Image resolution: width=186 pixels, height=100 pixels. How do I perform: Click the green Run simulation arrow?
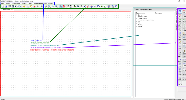coord(102,6)
